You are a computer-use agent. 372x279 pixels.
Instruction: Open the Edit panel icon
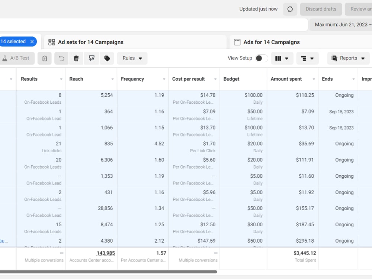(x=92, y=58)
